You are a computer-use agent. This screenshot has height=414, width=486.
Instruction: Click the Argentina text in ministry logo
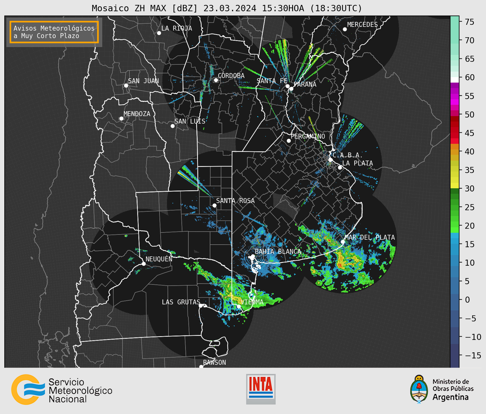[x=451, y=398]
